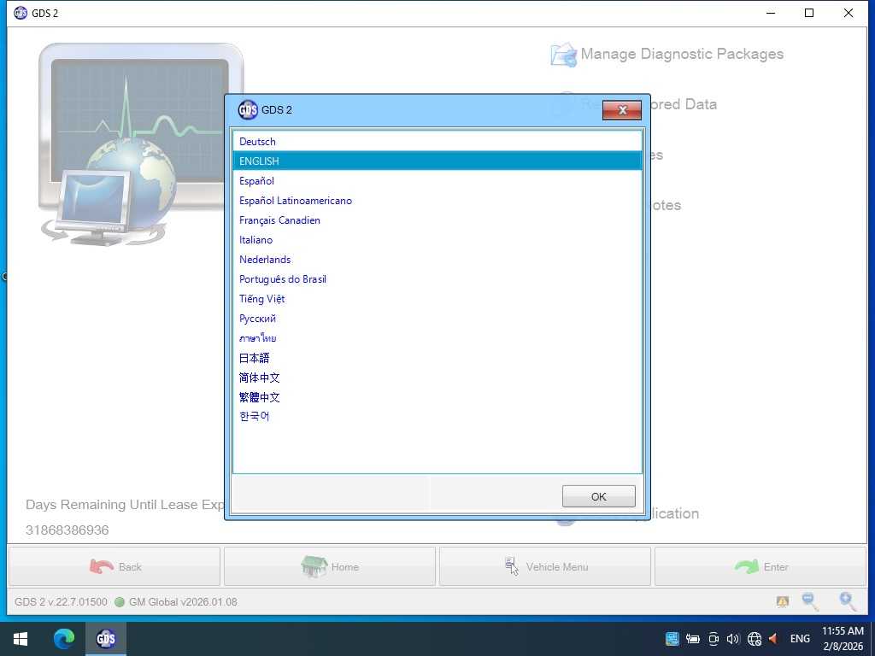This screenshot has height=656, width=875.
Task: Click the warning triangle icon in the status bar
Action: point(782,601)
